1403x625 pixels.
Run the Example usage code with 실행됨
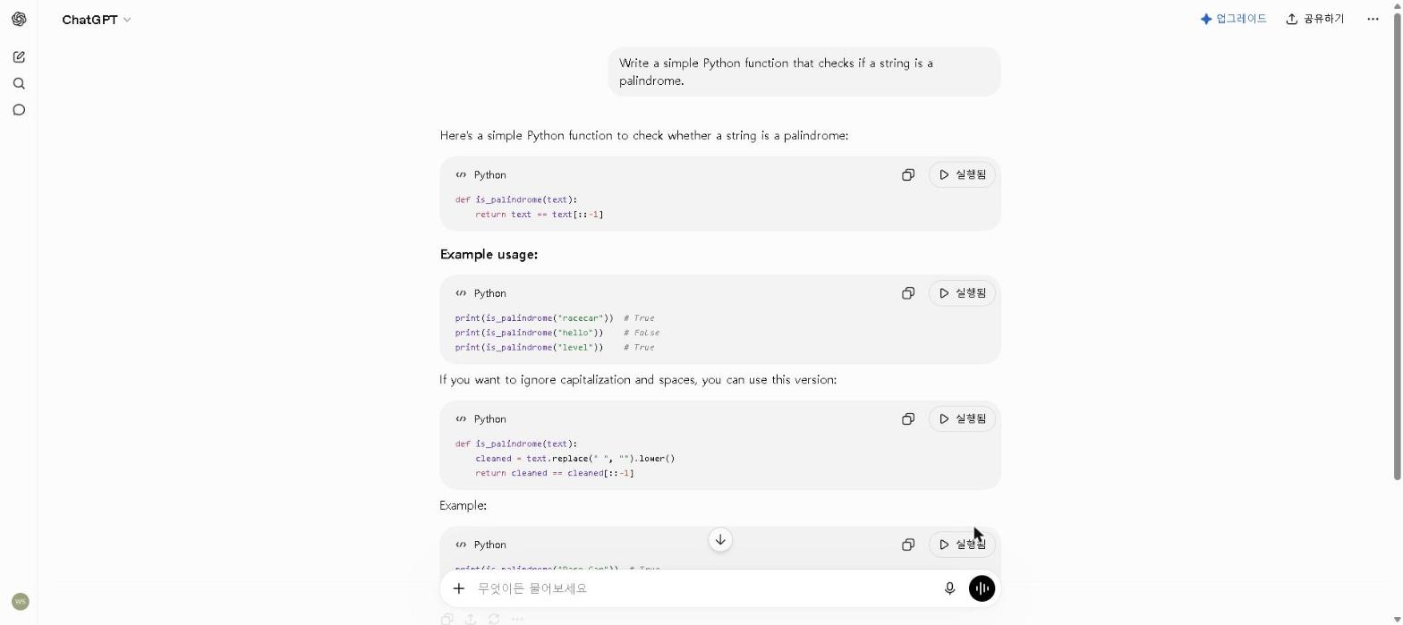(962, 293)
